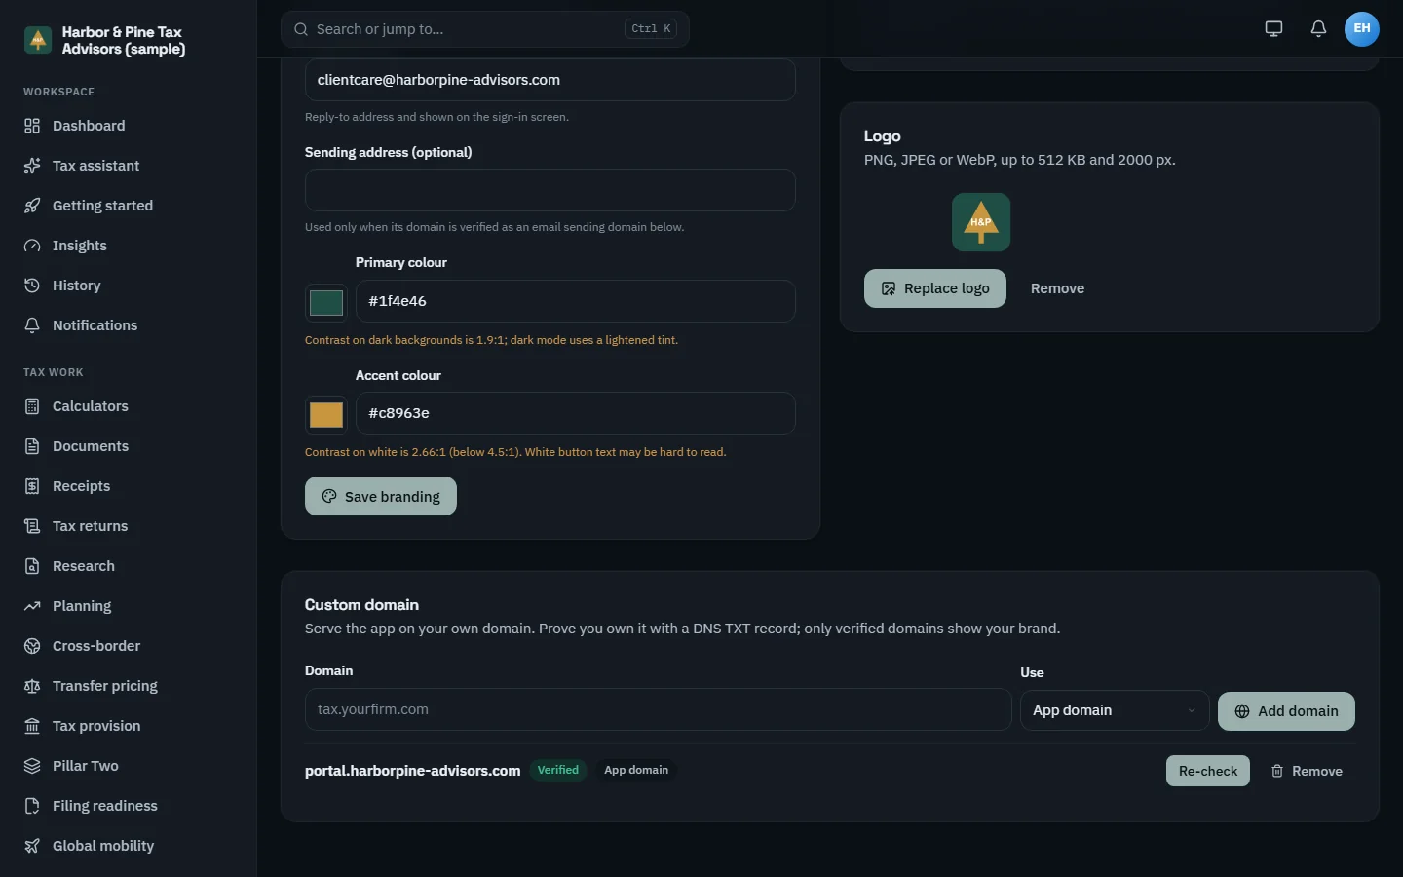The image size is (1403, 877).
Task: Click Save branding button
Action: tap(381, 496)
